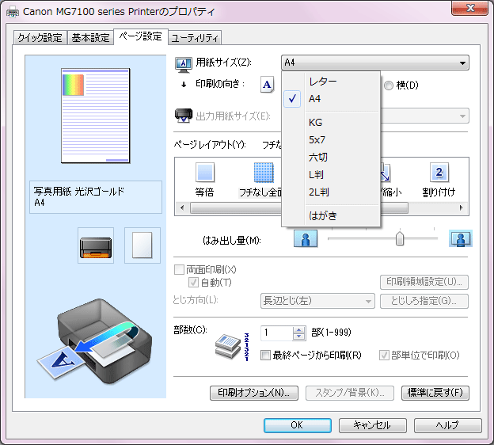Click the OK button
This screenshot has height=445, width=494.
(298, 425)
